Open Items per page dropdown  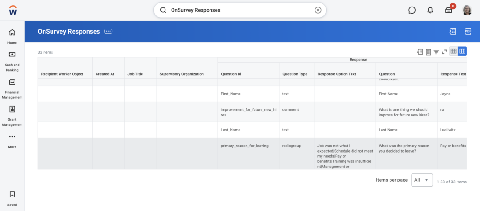point(422,180)
